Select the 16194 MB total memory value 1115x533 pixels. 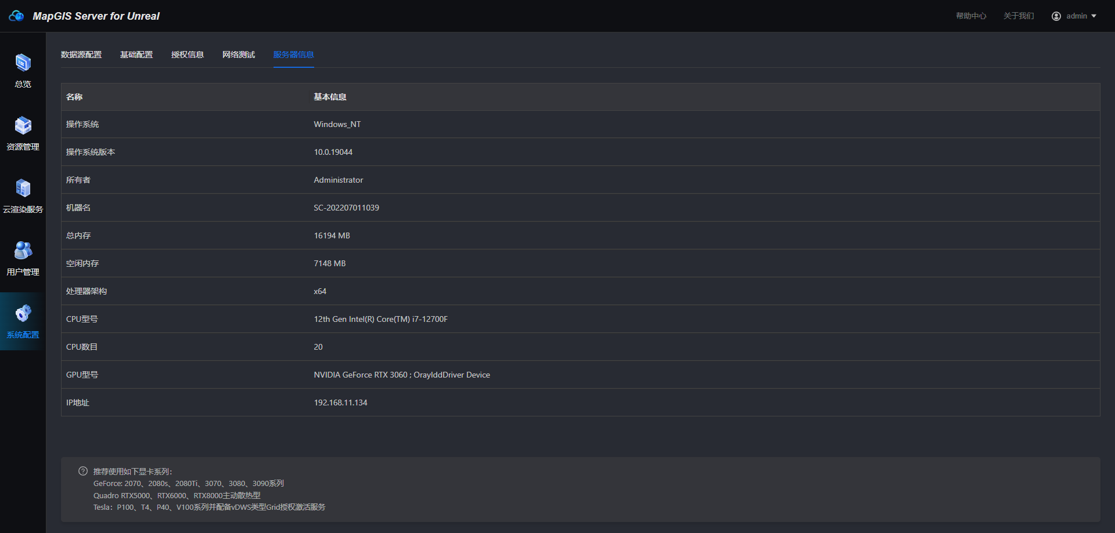332,235
